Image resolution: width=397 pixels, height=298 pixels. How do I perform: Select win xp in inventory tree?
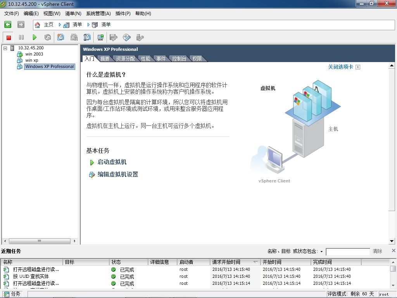pos(32,61)
